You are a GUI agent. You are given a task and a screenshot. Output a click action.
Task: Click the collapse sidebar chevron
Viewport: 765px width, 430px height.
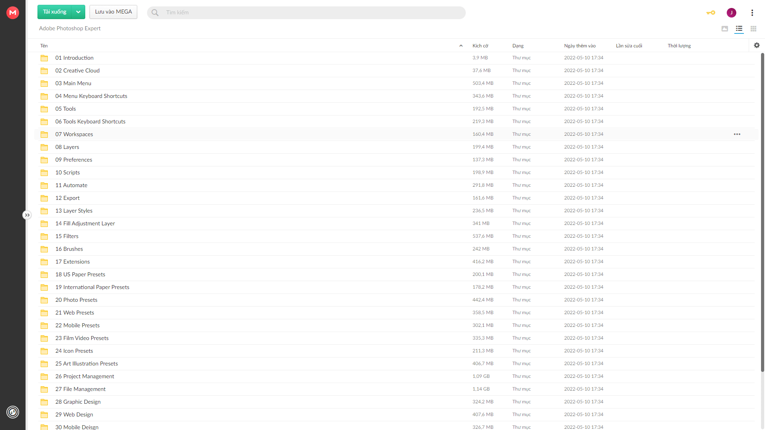point(27,215)
